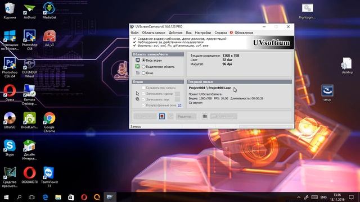Click the Project001 \ Project001.upr file name
The height and width of the screenshot is (202, 360).
coord(210,88)
